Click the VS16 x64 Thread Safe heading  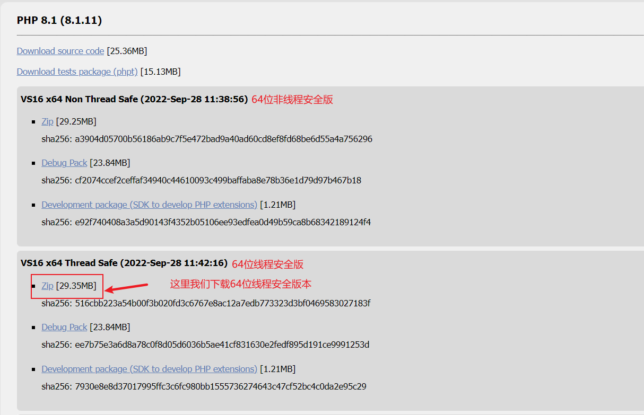click(124, 263)
